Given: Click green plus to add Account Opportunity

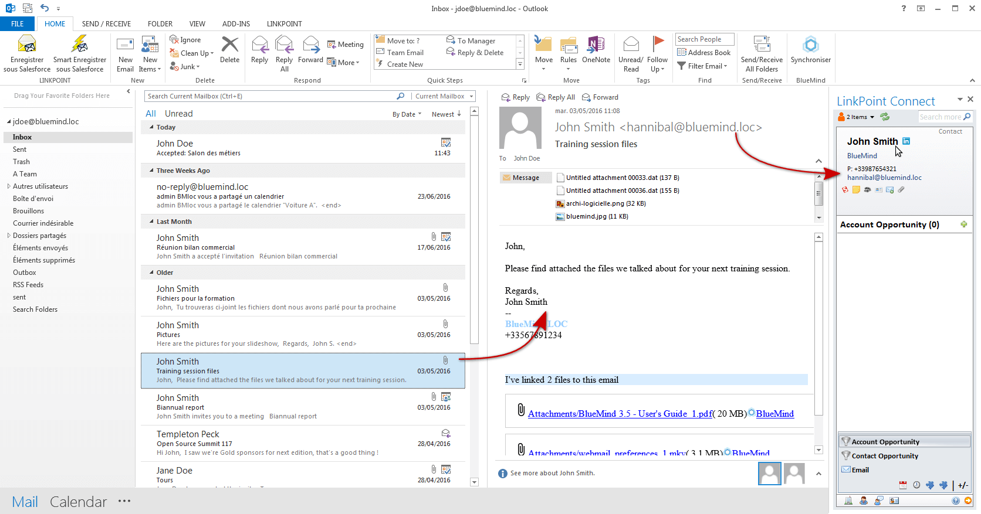Looking at the screenshot, I should click(x=963, y=224).
